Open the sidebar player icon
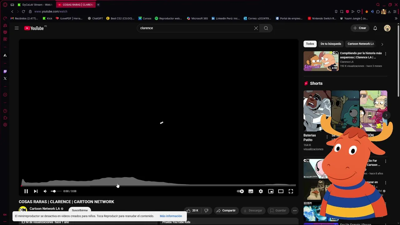400x225 pixels. (5, 95)
